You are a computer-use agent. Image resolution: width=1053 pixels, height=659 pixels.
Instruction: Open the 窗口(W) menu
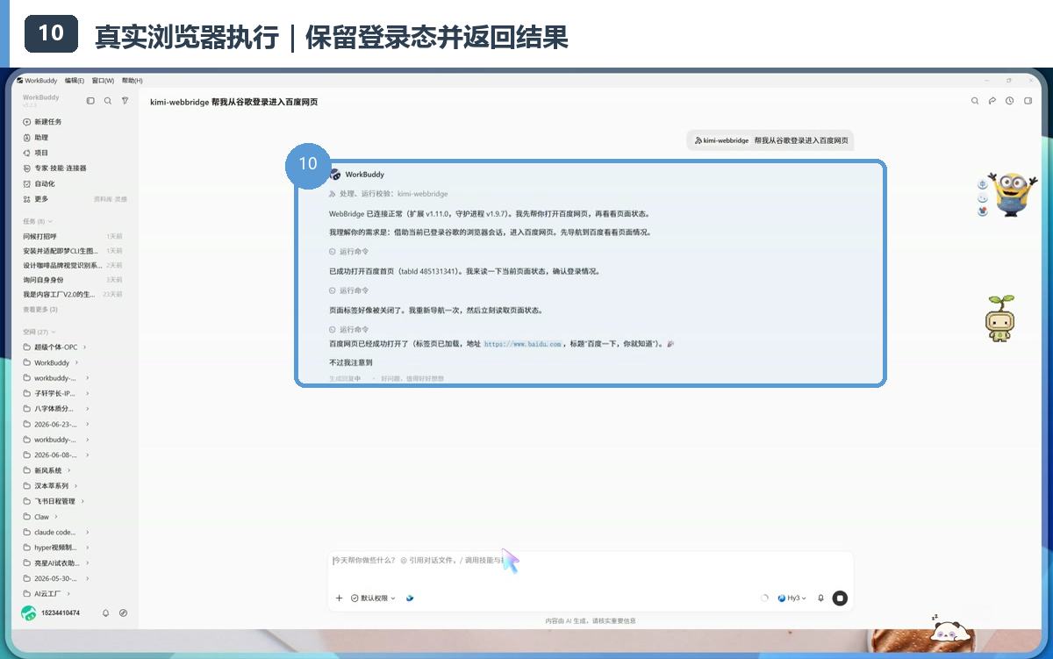103,80
